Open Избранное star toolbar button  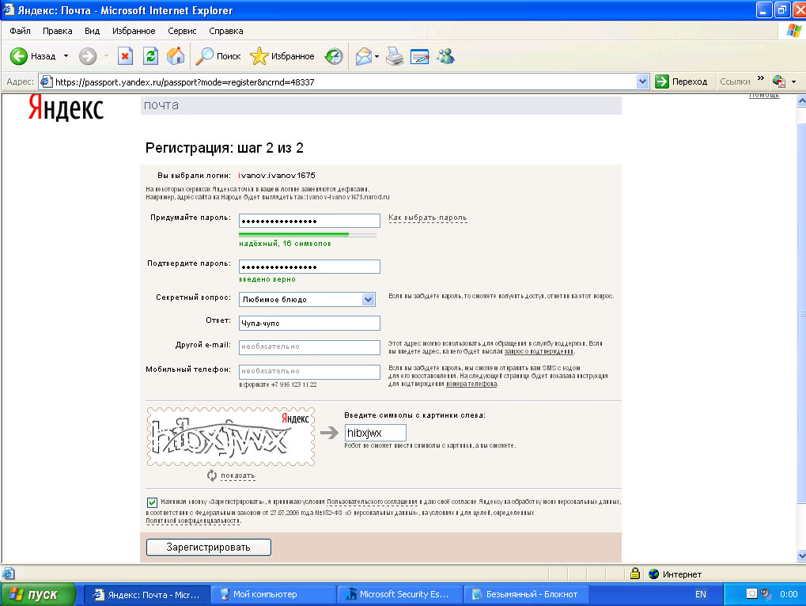point(282,56)
